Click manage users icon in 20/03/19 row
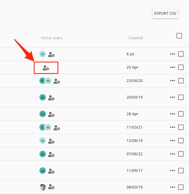 [51, 98]
